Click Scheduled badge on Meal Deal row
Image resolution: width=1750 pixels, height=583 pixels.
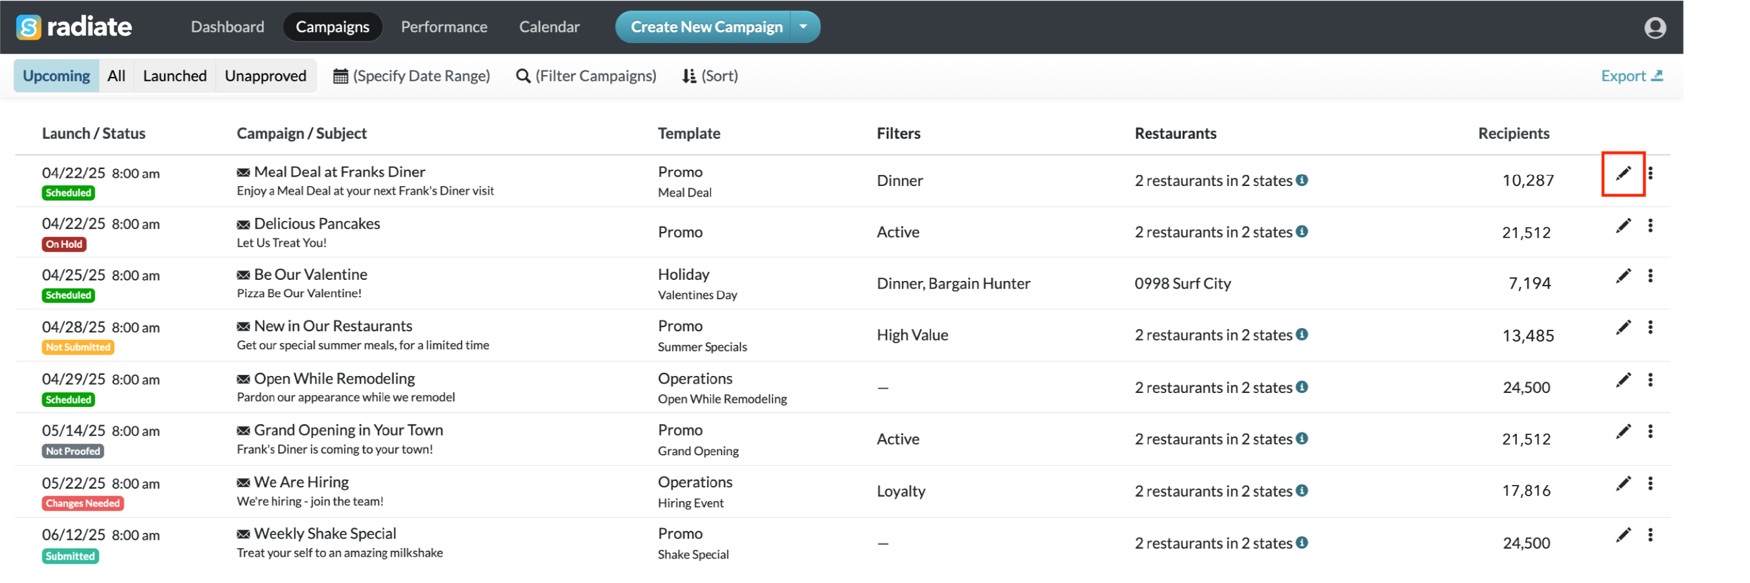[69, 193]
